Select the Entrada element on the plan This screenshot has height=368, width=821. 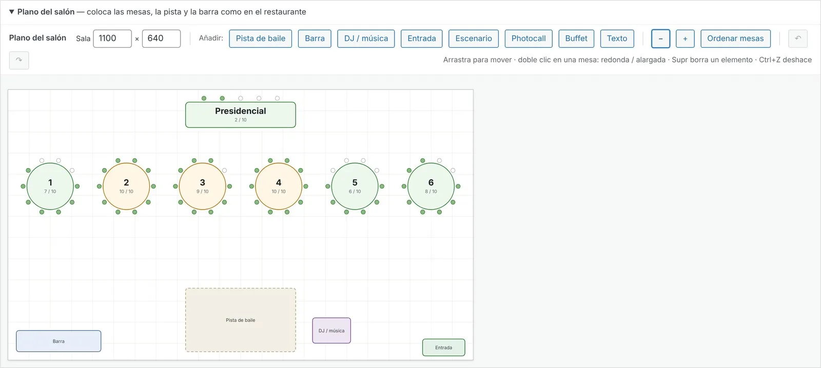click(x=444, y=347)
